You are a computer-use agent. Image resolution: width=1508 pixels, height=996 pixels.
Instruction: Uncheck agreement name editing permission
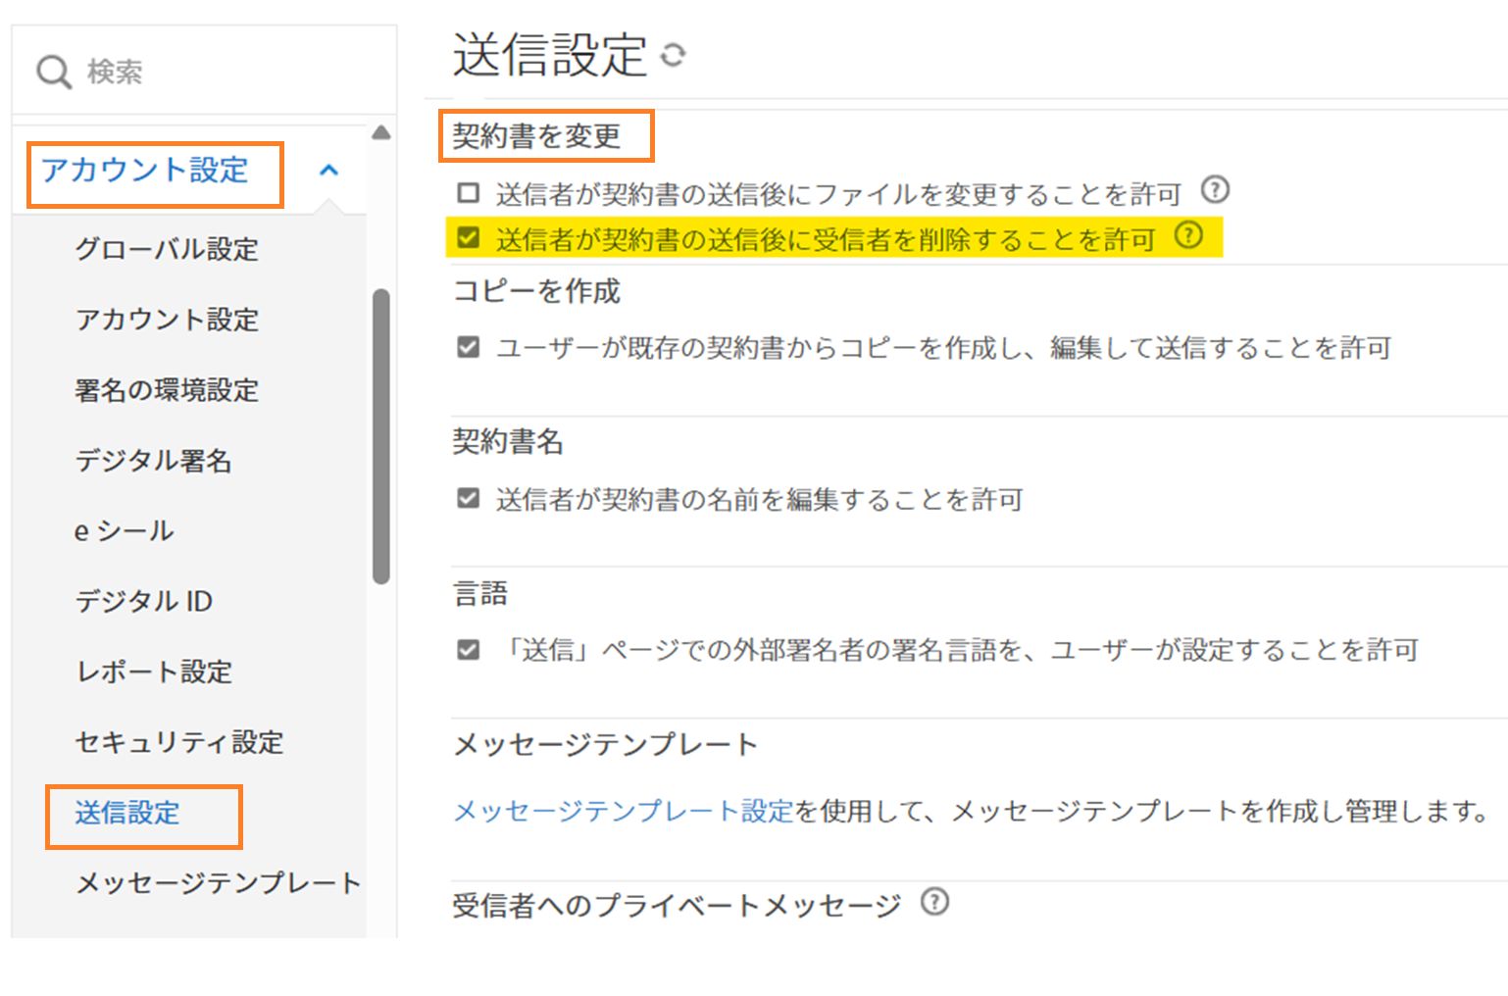click(x=468, y=499)
